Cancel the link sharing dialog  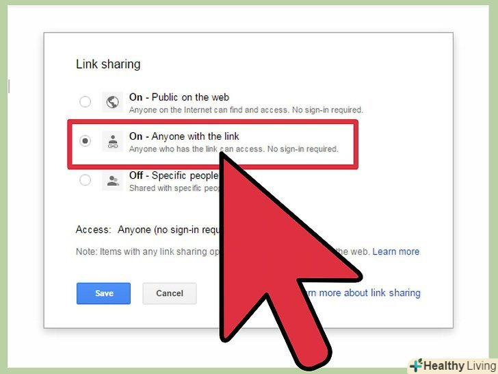[x=170, y=293]
